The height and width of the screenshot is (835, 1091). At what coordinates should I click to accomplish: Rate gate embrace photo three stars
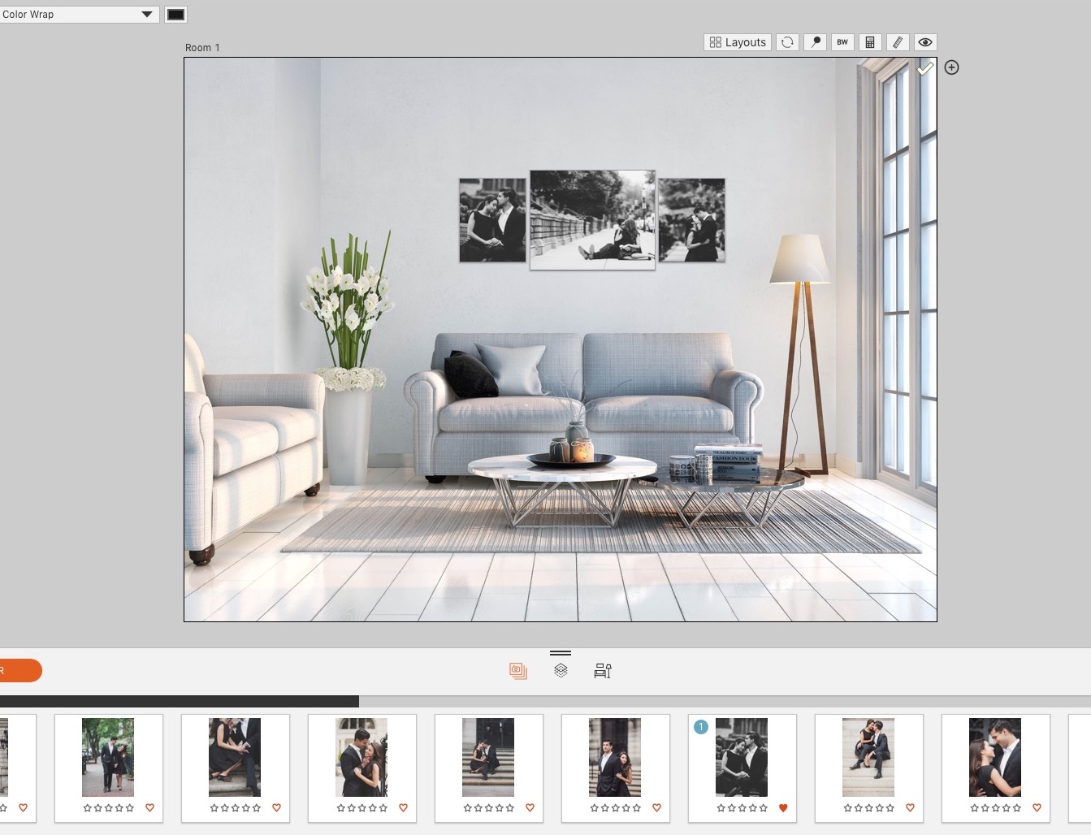[x=362, y=807]
